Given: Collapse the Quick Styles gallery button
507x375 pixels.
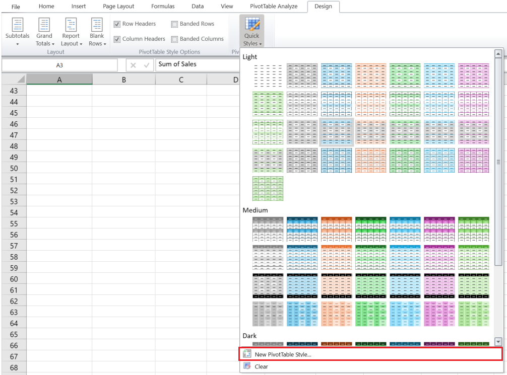Looking at the screenshot, I should click(251, 31).
